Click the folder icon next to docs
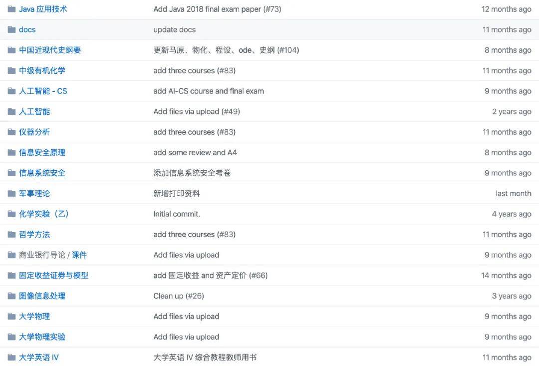 pos(11,29)
